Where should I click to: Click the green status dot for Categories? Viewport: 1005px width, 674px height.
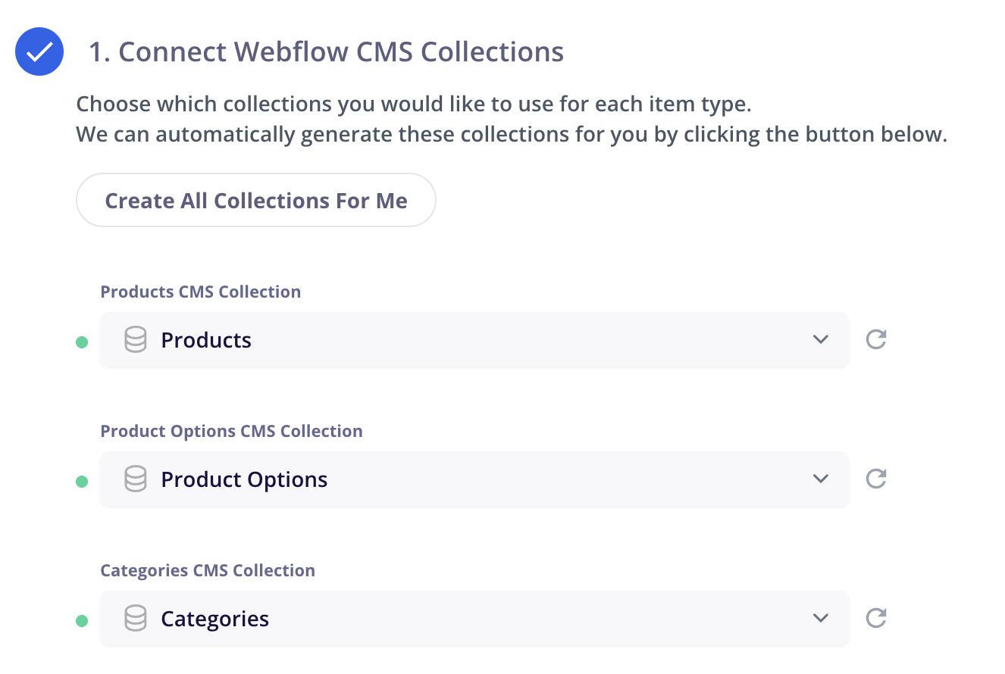pyautogui.click(x=82, y=621)
